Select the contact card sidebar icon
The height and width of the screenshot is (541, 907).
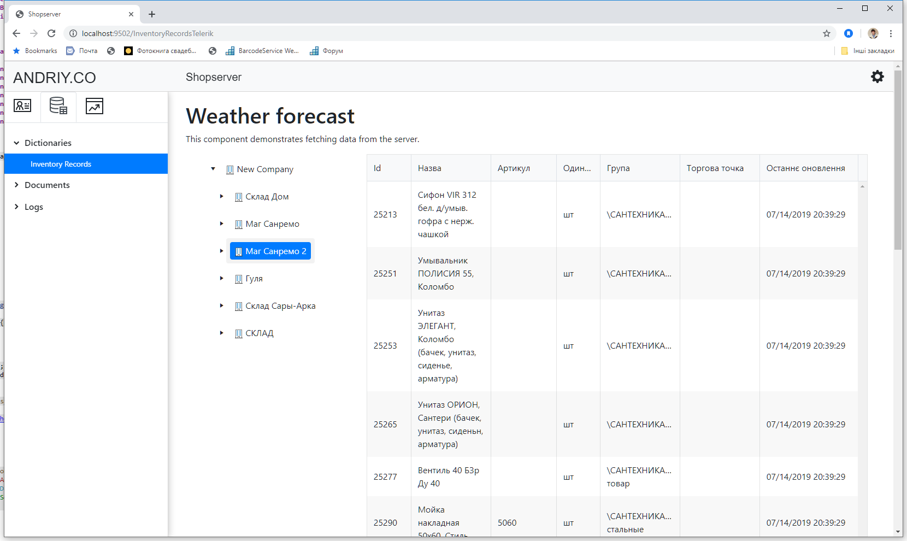[x=22, y=105]
